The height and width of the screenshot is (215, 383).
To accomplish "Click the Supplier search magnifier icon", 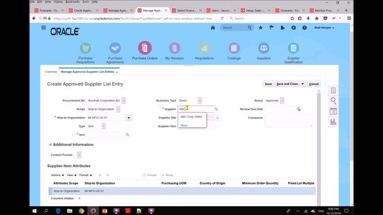I will pos(216,109).
